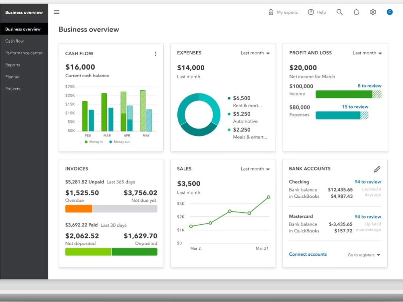Click the Mar 31 sales data point
This screenshot has width=403, height=302.
[268, 197]
